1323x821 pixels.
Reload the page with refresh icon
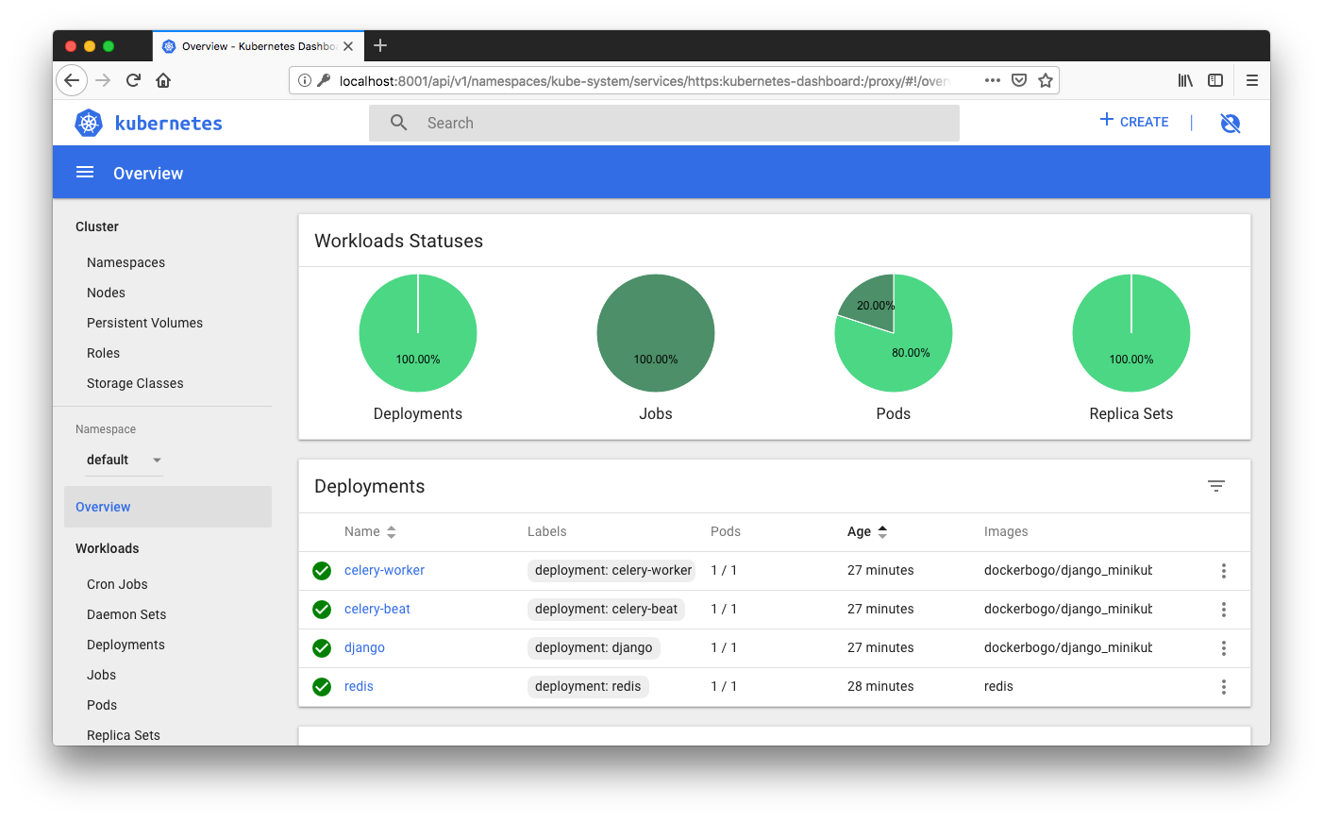coord(133,80)
